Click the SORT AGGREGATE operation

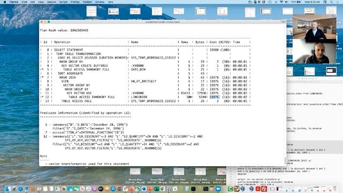pyautogui.click(x=70, y=73)
